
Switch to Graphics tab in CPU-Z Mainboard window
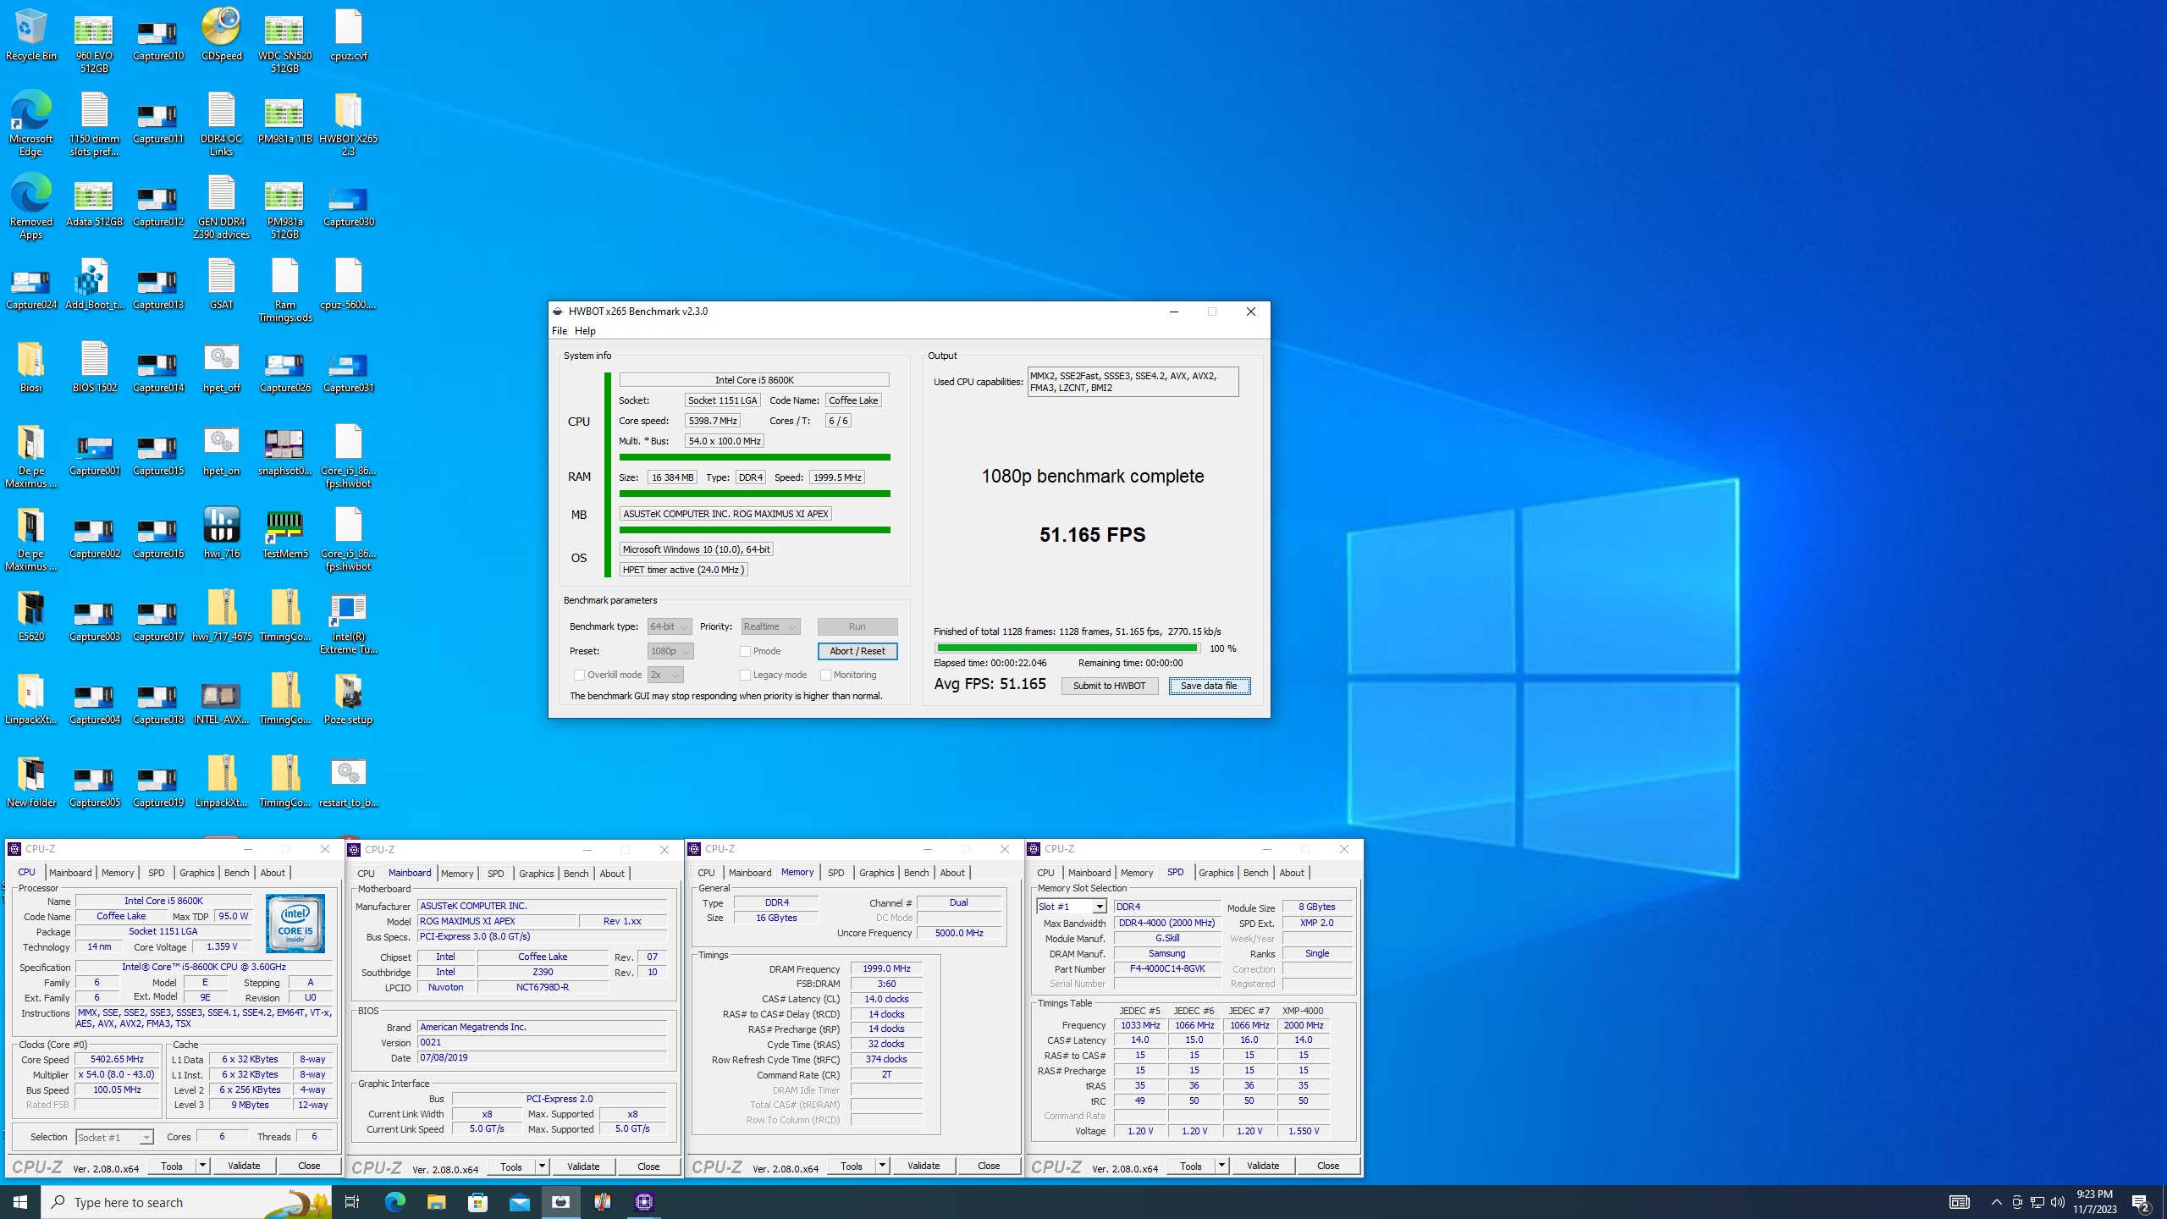point(536,874)
